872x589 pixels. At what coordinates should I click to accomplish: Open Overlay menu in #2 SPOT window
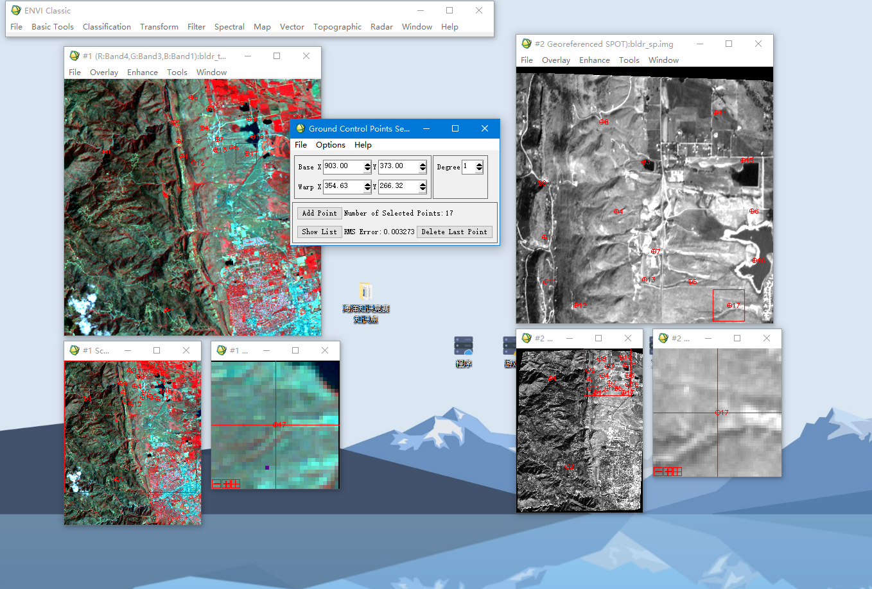pyautogui.click(x=556, y=60)
